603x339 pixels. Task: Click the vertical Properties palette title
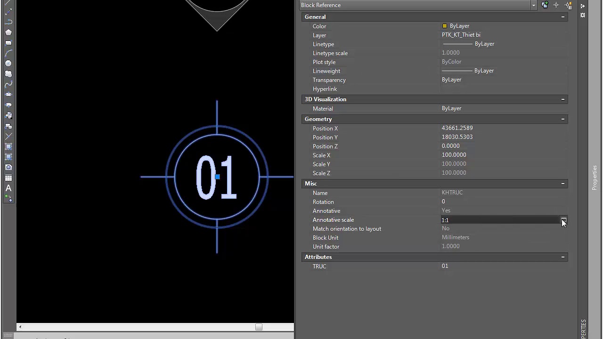[595, 178]
